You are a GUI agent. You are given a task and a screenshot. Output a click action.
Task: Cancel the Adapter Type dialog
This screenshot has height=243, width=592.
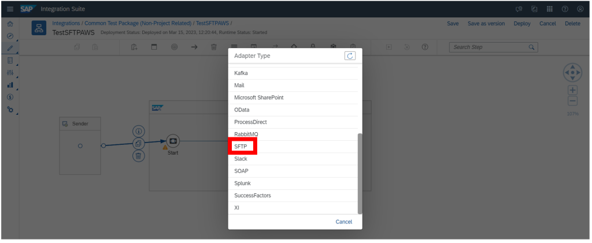(344, 222)
